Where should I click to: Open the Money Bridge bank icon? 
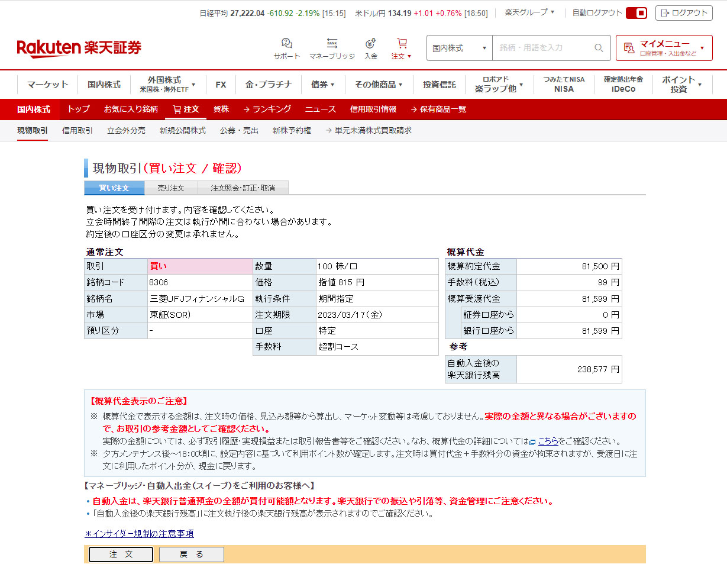(332, 44)
